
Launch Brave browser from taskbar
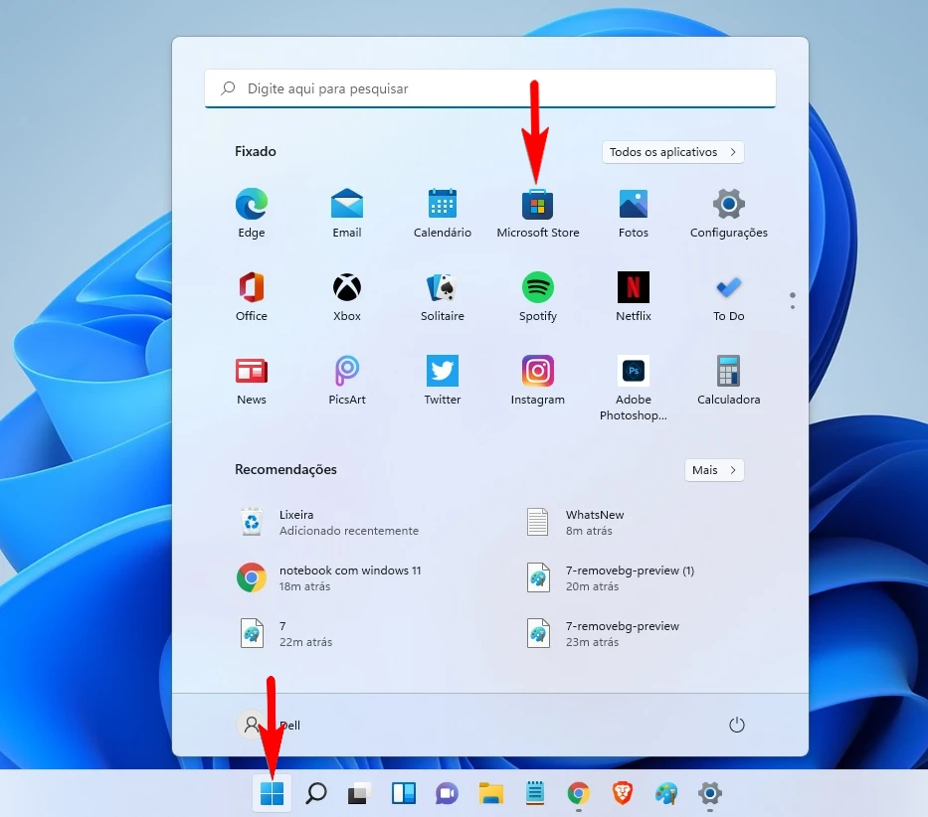[x=622, y=793]
